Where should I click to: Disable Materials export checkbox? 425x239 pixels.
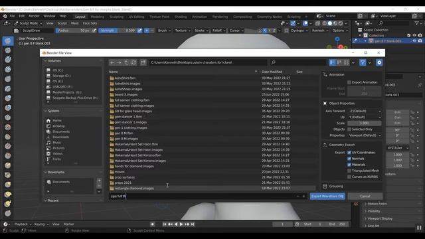pyautogui.click(x=349, y=165)
